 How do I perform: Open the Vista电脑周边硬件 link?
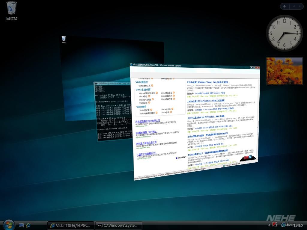pos(147,114)
